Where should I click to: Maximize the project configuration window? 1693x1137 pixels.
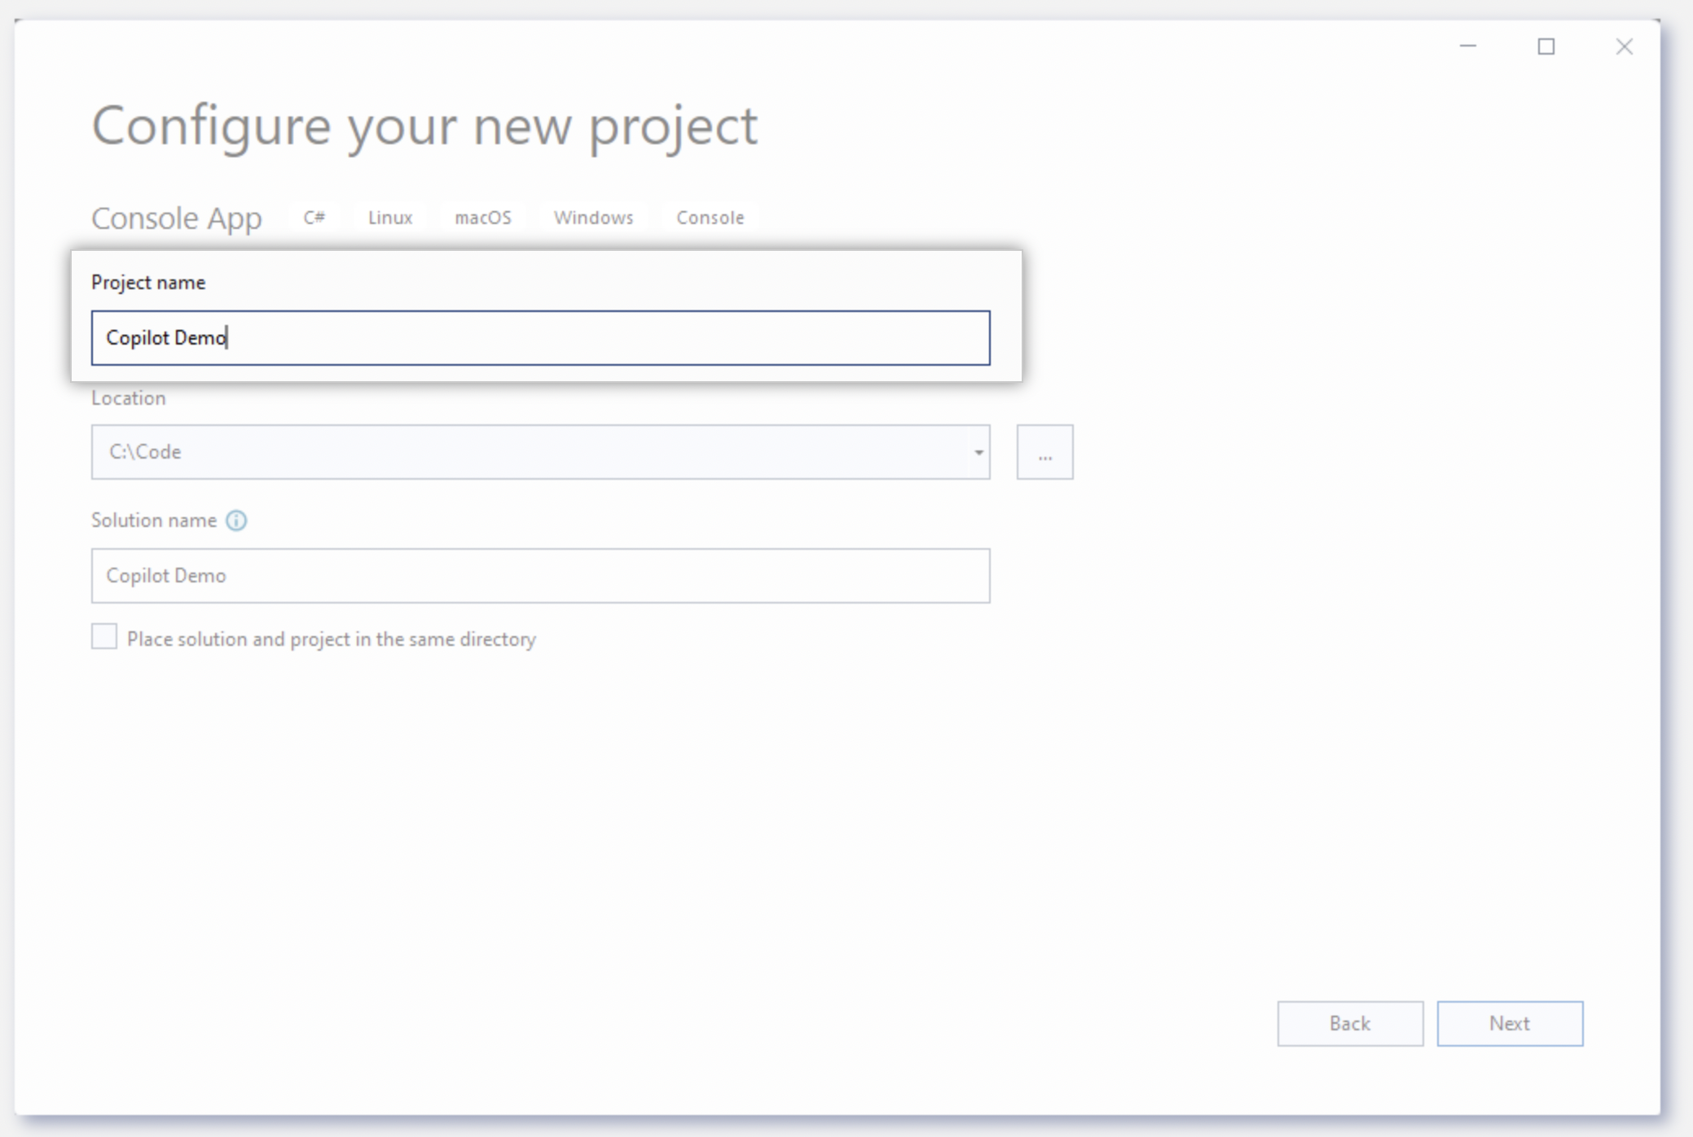pyautogui.click(x=1545, y=46)
